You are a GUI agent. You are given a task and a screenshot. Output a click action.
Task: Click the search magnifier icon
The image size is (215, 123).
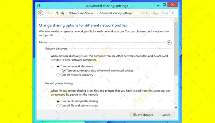click(x=173, y=13)
